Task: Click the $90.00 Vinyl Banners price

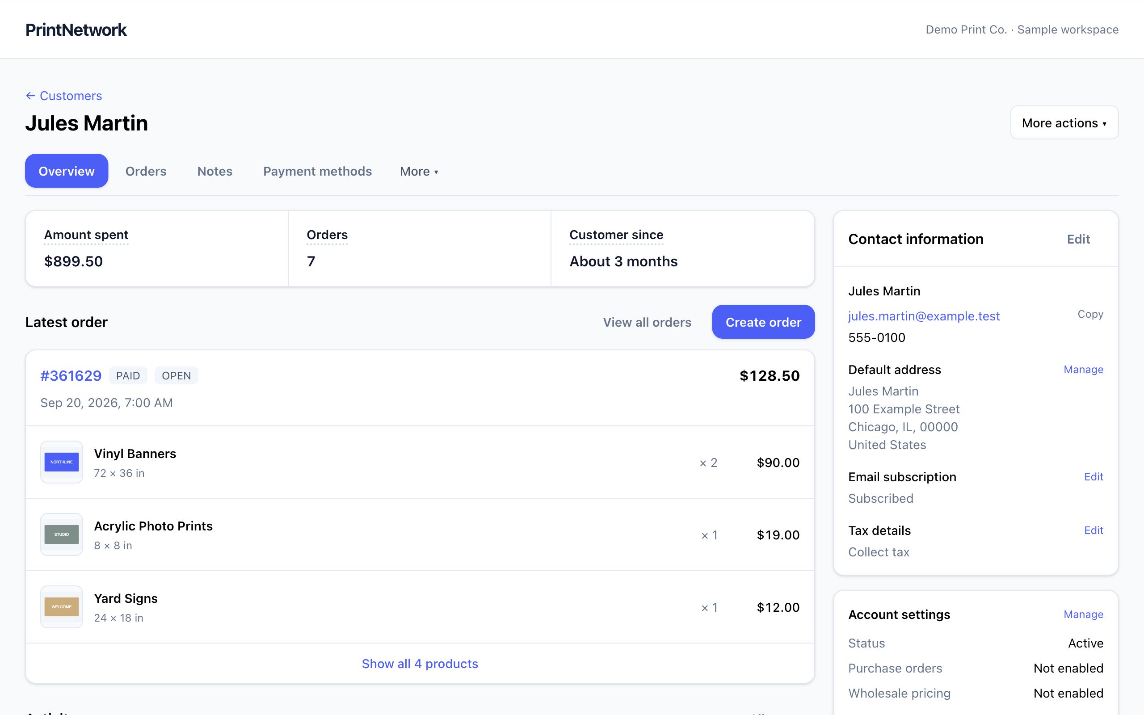Action: click(778, 463)
